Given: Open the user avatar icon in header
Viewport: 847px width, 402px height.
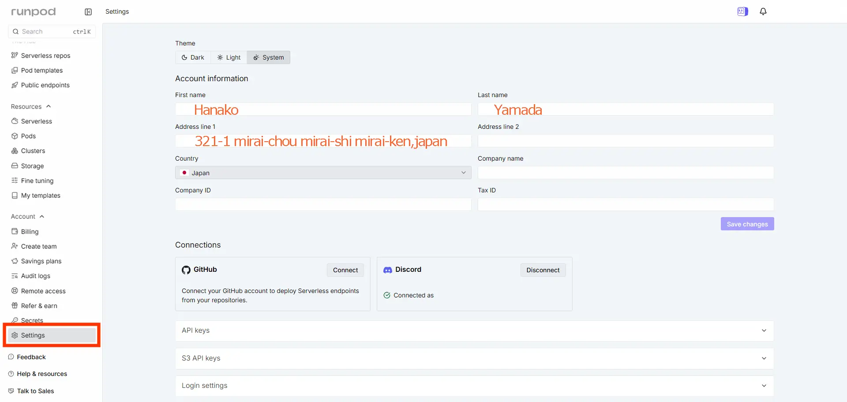Looking at the screenshot, I should coord(742,11).
